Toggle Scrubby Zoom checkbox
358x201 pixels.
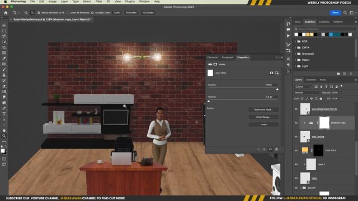[x=92, y=13]
